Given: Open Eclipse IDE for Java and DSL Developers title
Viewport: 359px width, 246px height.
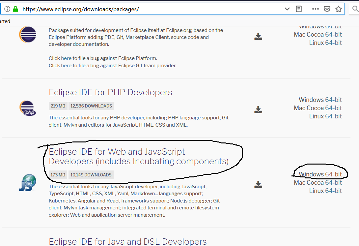Looking at the screenshot, I should (127, 241).
